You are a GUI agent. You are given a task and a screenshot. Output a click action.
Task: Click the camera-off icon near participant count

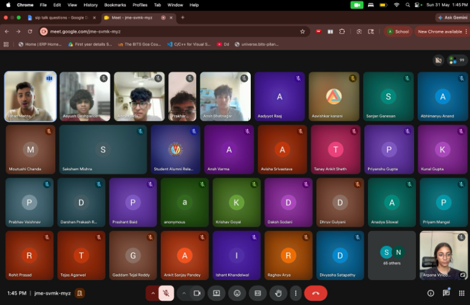[438, 61]
